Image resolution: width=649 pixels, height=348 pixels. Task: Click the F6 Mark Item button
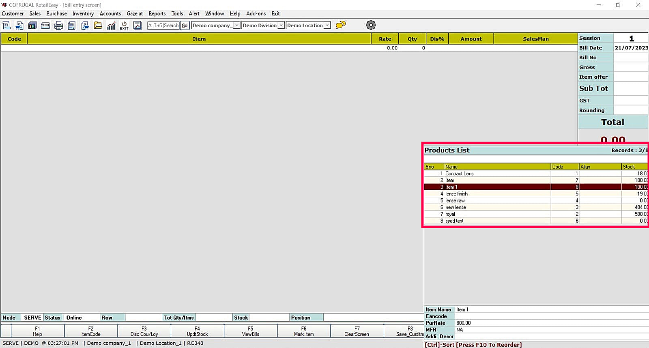tap(304, 331)
